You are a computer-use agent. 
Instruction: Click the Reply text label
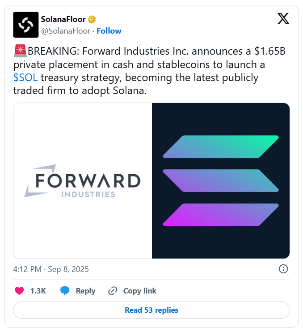point(85,291)
